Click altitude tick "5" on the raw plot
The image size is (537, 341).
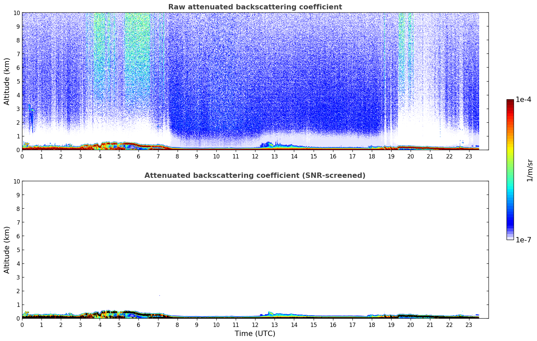click(x=18, y=81)
